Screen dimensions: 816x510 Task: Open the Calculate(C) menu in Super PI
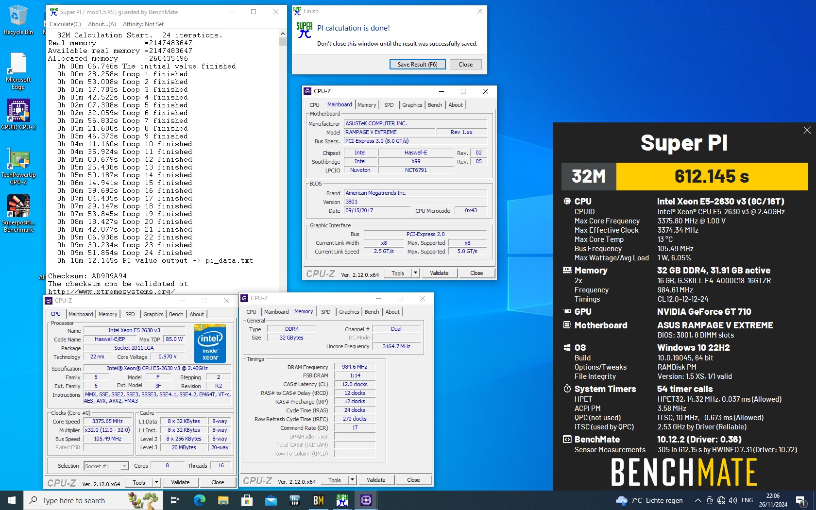tap(65, 24)
